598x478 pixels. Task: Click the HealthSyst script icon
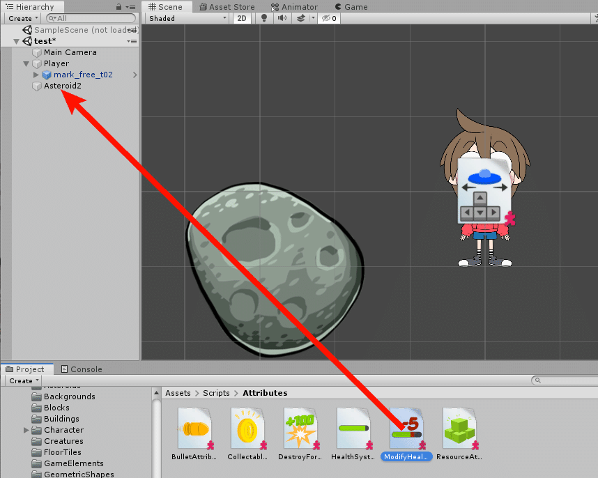tap(353, 429)
